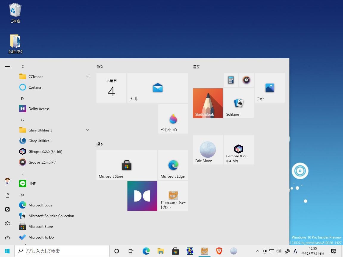Image resolution: width=343 pixels, height=257 pixels.
Task: Open the user account avatar in Start
Action: pos(7,181)
